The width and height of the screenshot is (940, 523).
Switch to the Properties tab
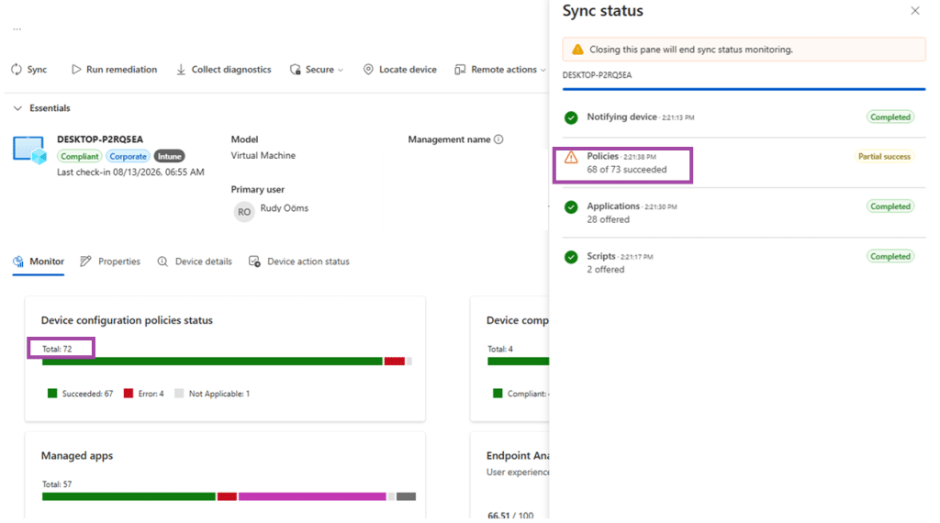click(x=110, y=261)
